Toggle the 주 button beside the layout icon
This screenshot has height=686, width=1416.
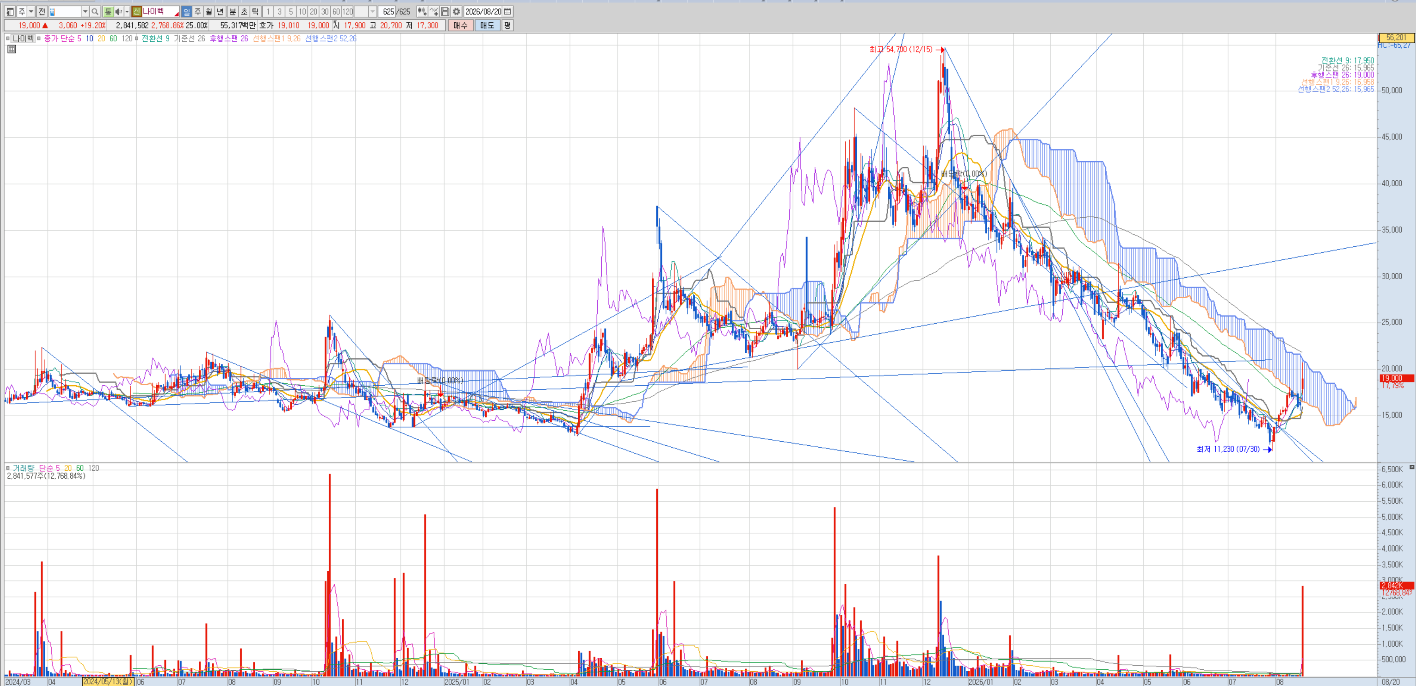click(21, 12)
